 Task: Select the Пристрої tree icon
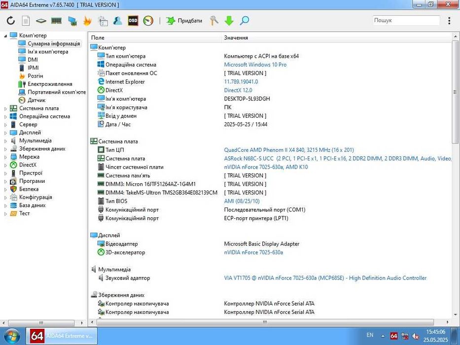(13, 173)
